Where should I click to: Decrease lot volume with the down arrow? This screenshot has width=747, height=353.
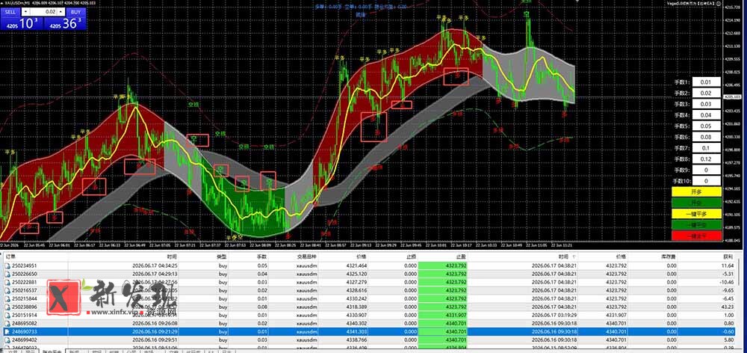tap(25, 11)
